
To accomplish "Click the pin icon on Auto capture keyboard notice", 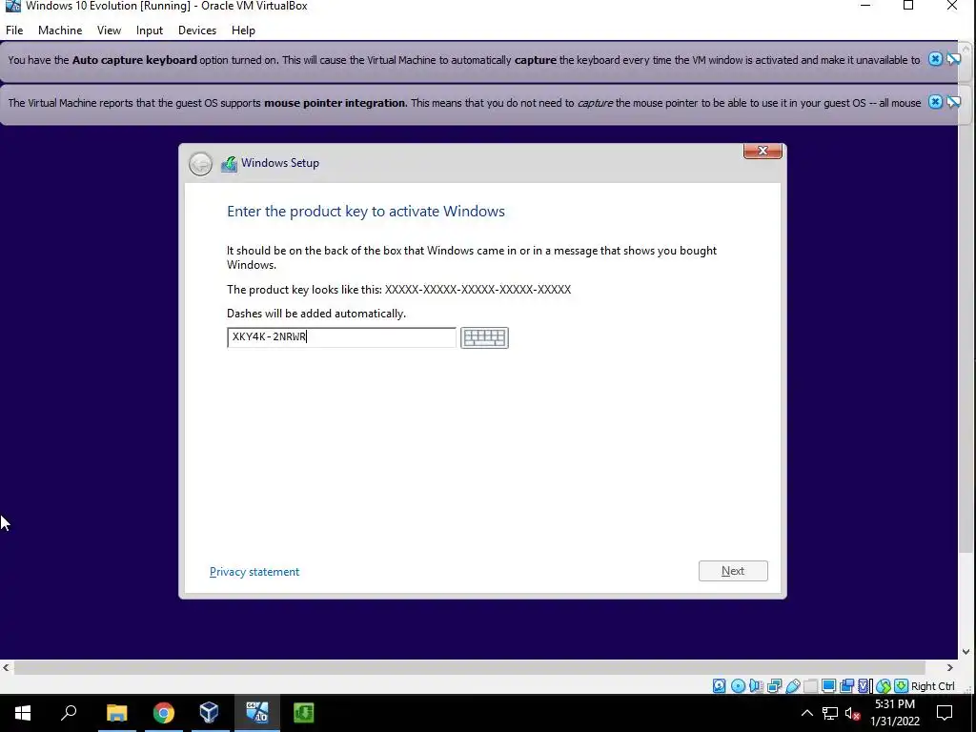I will point(953,59).
